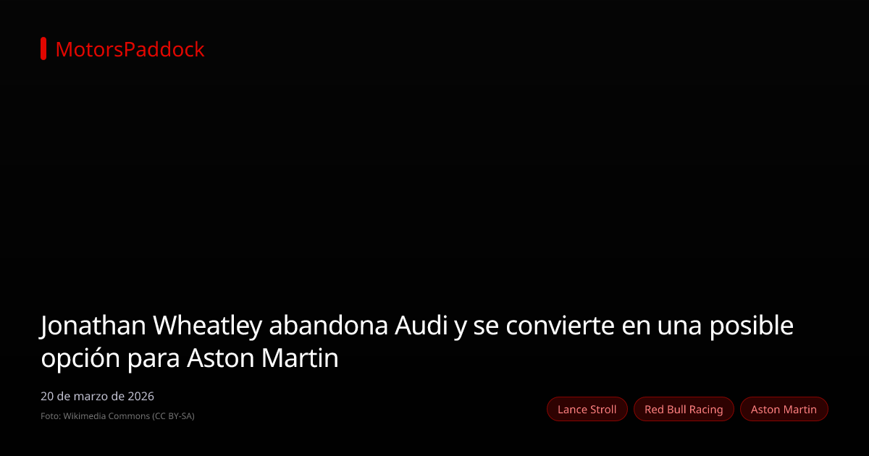Click the date 20 de marzo de 2026
This screenshot has height=456, width=869.
[x=97, y=397]
